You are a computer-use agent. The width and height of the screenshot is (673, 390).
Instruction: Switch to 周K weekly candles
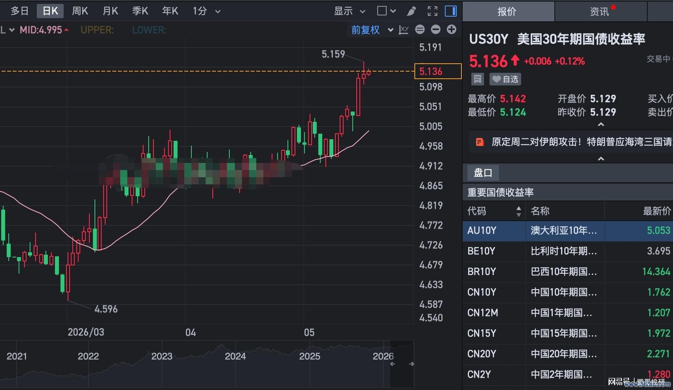pos(80,11)
